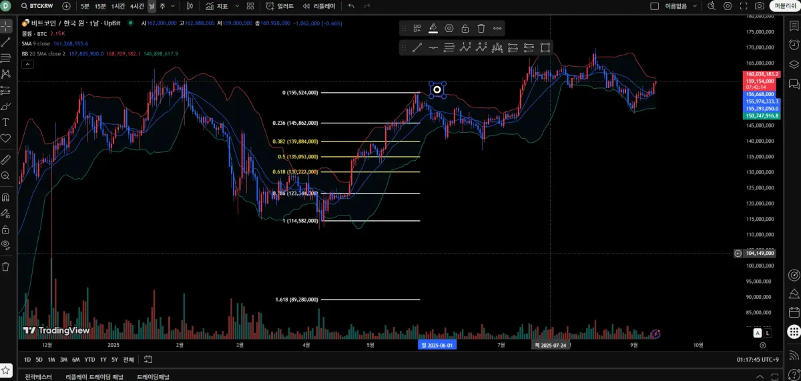Viewport: 801px width, 381px height.
Task: Open more options on floating toolbar
Action: pyautogui.click(x=497, y=28)
